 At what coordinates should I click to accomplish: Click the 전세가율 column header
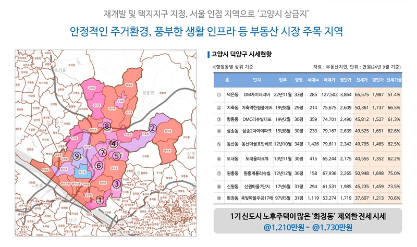pyautogui.click(x=394, y=80)
